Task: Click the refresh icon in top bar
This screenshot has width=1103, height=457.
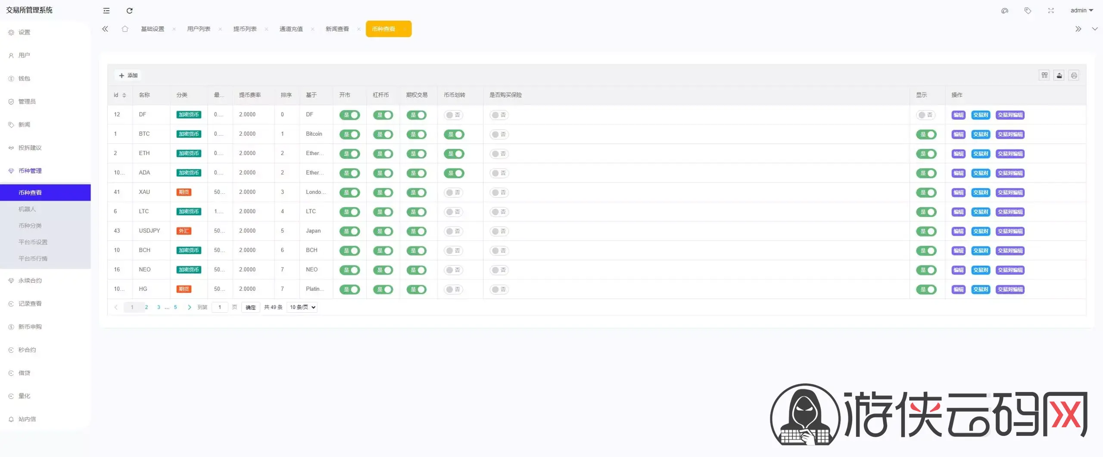Action: coord(129,11)
